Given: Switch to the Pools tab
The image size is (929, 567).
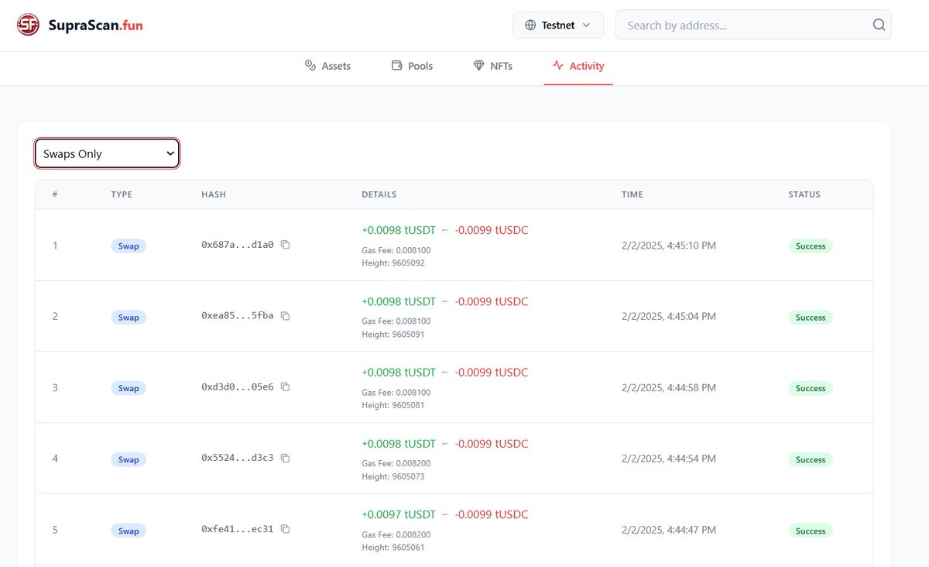Looking at the screenshot, I should [412, 66].
